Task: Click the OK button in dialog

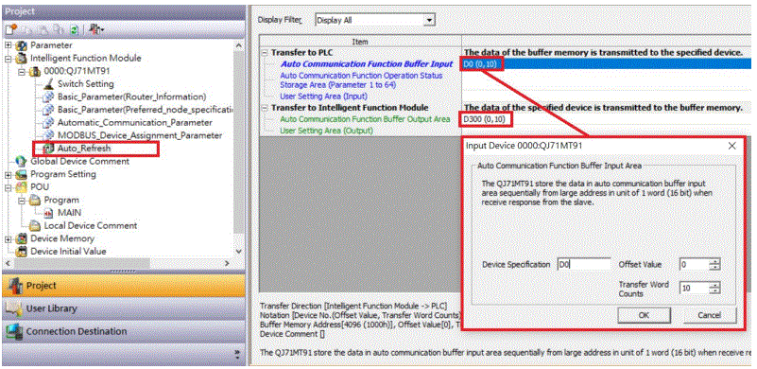Action: point(644,315)
